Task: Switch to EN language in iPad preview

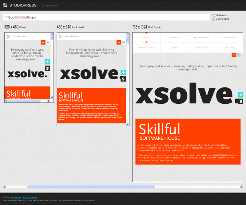Action: pyautogui.click(x=239, y=55)
